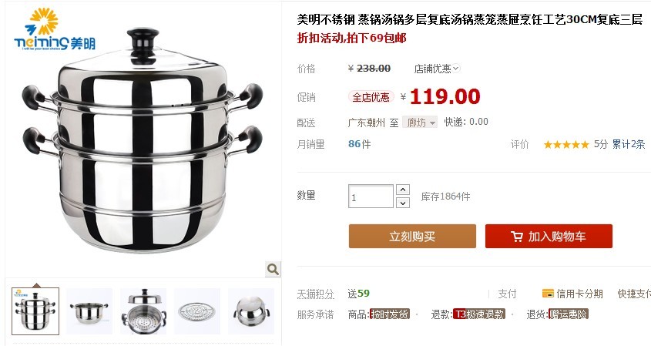Click the credit card installment icon

pyautogui.click(x=548, y=294)
